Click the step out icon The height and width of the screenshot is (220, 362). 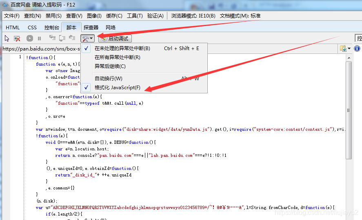(x=72, y=38)
